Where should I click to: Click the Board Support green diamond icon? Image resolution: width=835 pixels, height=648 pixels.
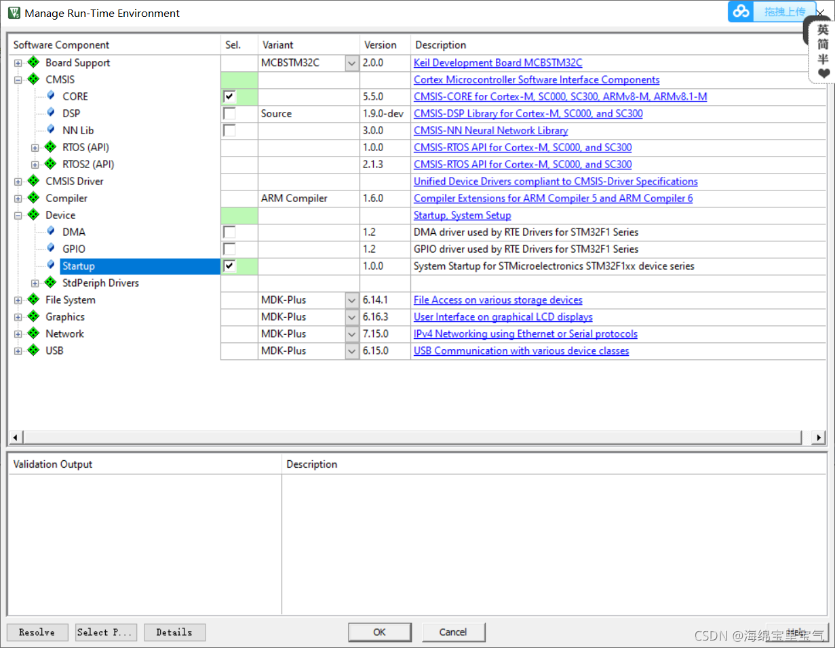click(x=33, y=62)
